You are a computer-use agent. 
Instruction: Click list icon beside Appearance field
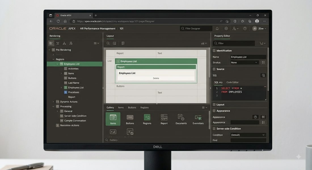click(263, 122)
